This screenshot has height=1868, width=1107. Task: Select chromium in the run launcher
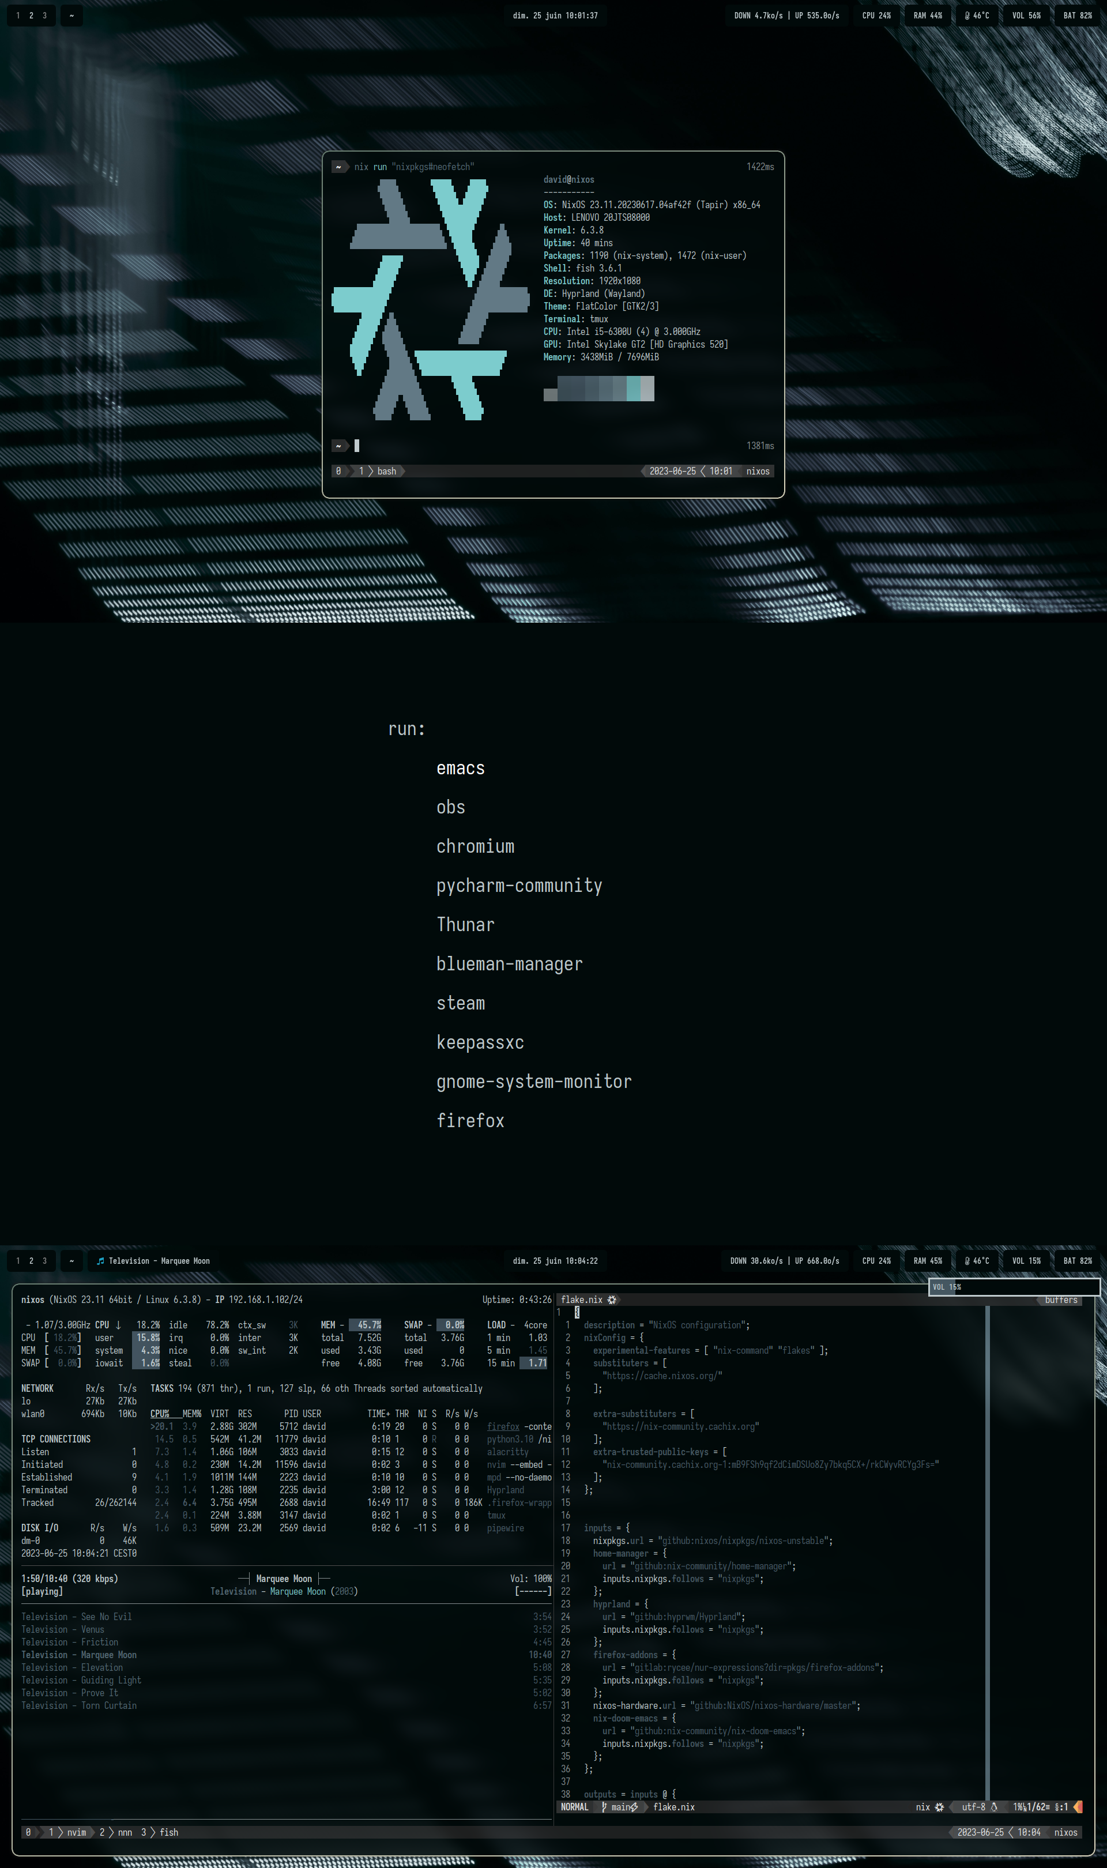(x=475, y=846)
